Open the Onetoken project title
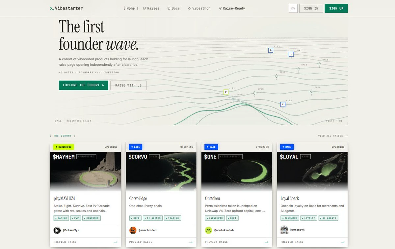The image size is (395, 249). [213, 199]
